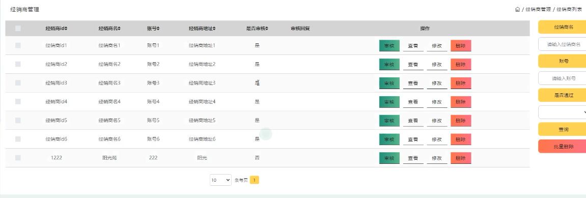Image resolution: width=586 pixels, height=198 pixels.
Task: Click 审核 button for 1222 阳光苑 row
Action: click(x=389, y=158)
